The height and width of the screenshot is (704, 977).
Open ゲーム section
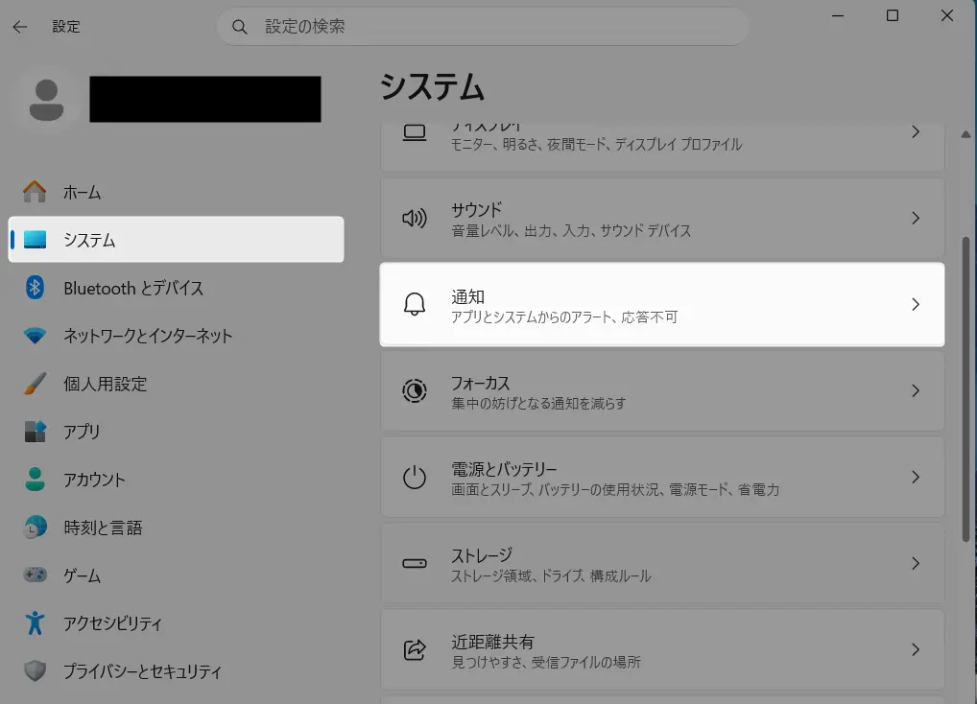[176, 575]
